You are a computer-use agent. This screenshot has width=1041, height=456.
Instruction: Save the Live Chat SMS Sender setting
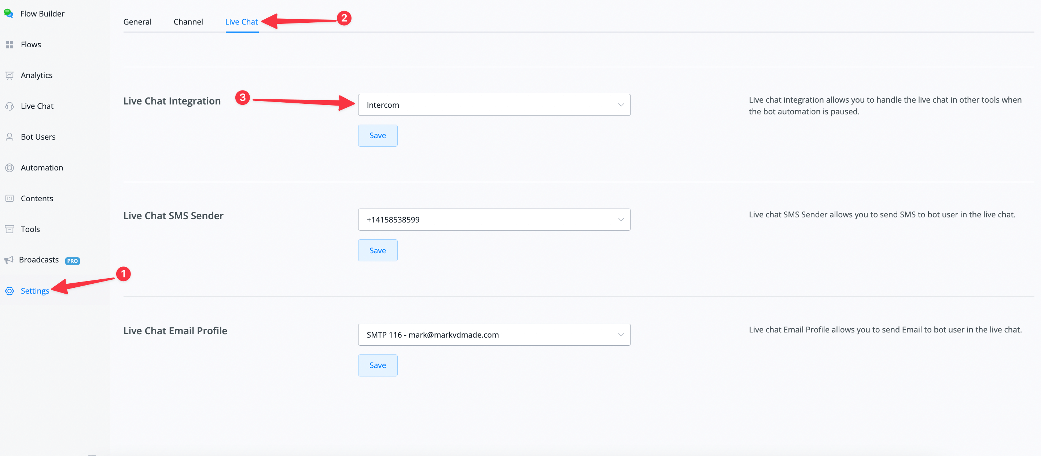tap(378, 250)
